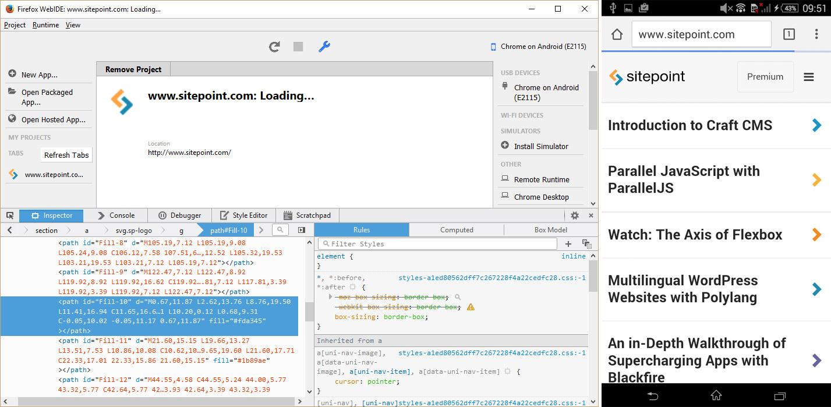831x407 pixels.
Task: Open the first styles-a1ed80562dff7c267228f4a22cedfc28.css link
Action: (492, 278)
